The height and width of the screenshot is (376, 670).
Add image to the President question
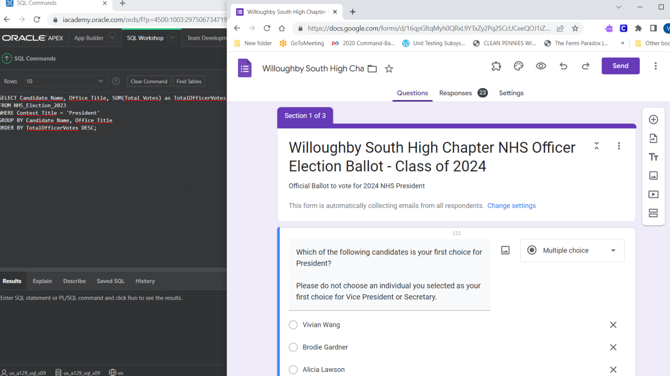[x=505, y=250]
